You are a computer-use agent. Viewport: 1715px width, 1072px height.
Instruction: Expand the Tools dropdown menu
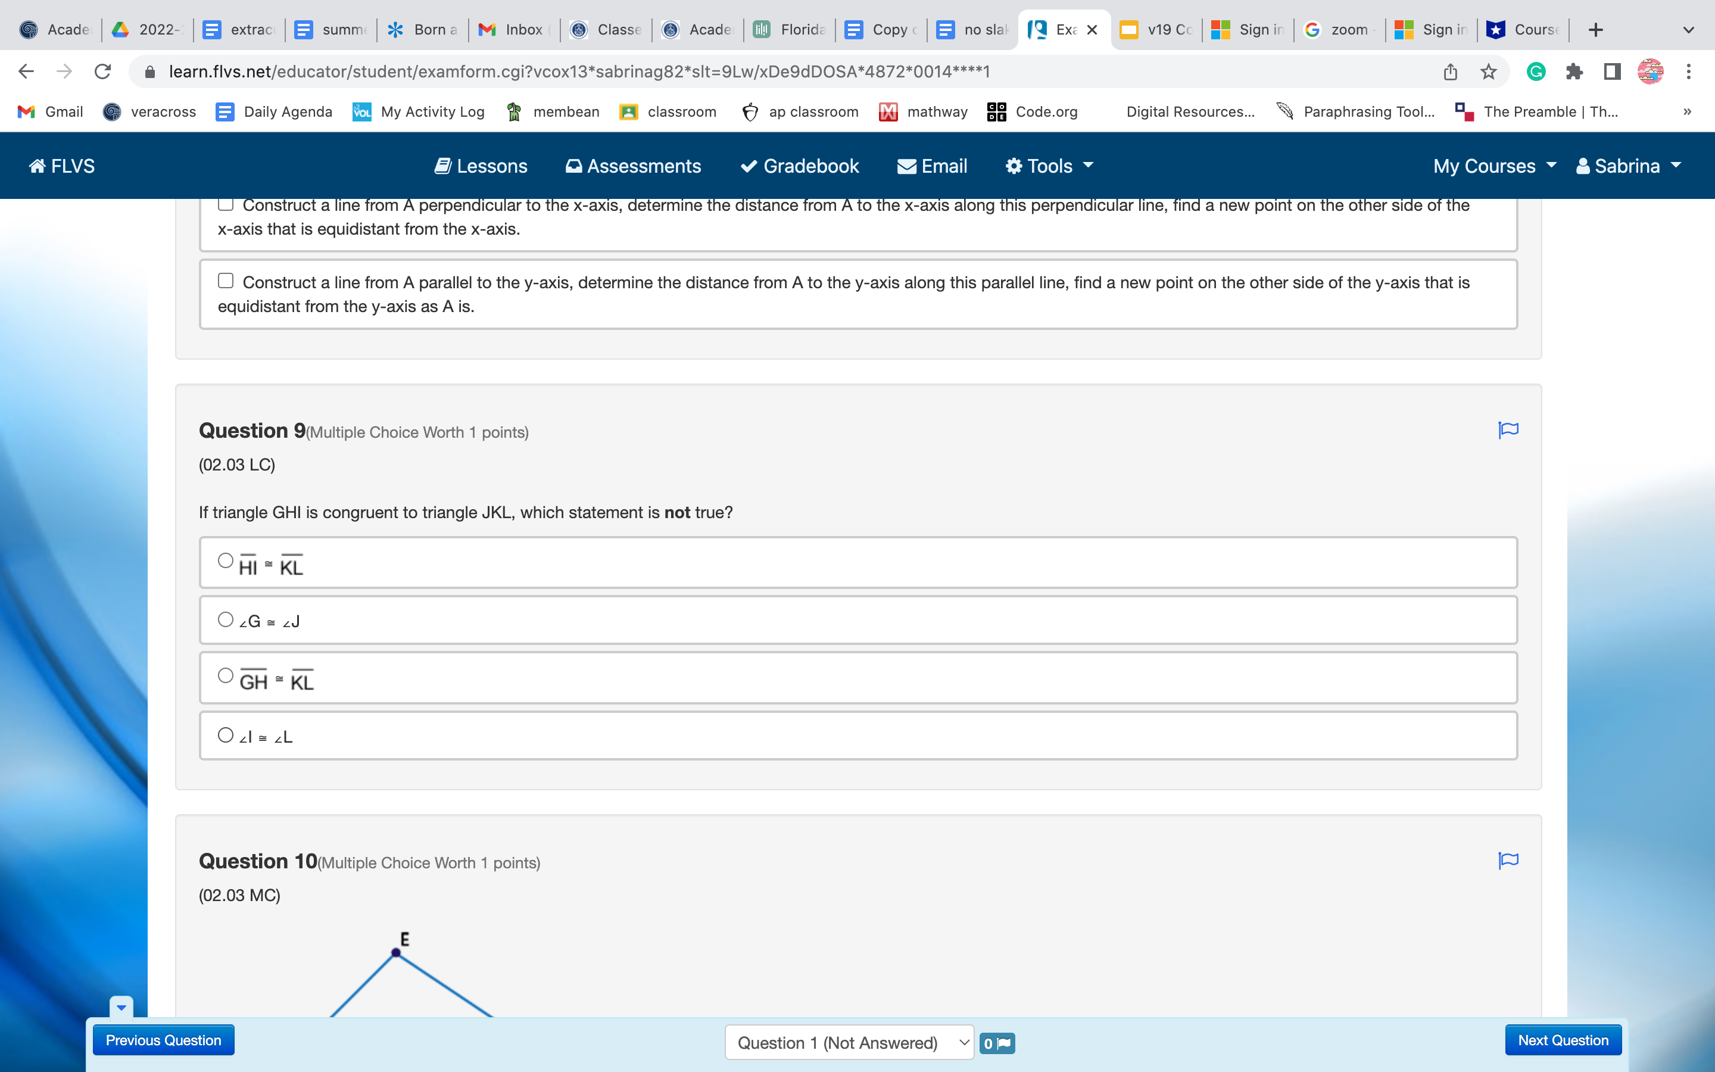pyautogui.click(x=1048, y=164)
